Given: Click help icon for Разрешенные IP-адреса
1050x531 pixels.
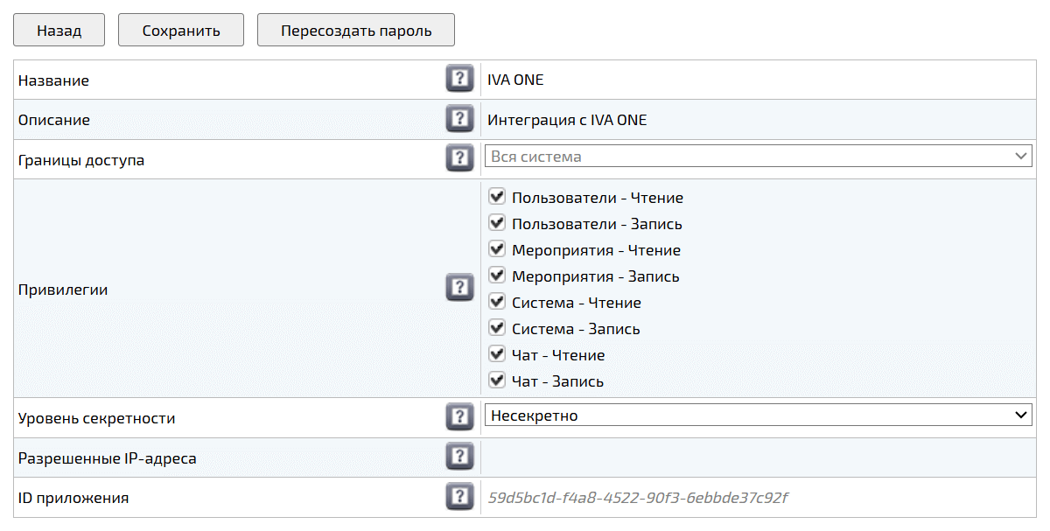Looking at the screenshot, I should click(459, 457).
